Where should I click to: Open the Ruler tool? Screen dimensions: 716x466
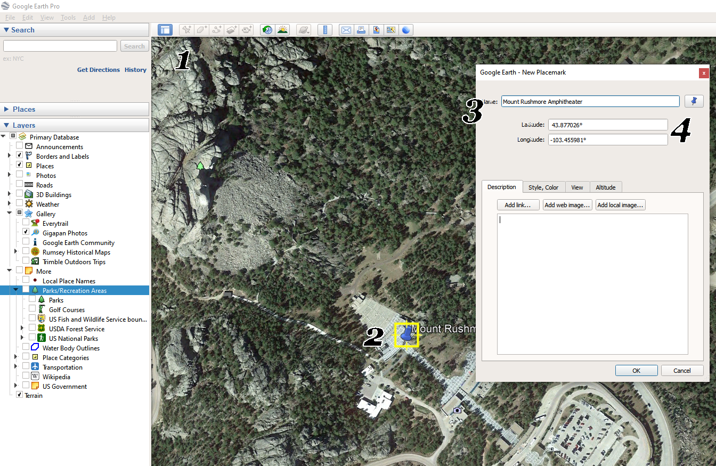pos(325,30)
